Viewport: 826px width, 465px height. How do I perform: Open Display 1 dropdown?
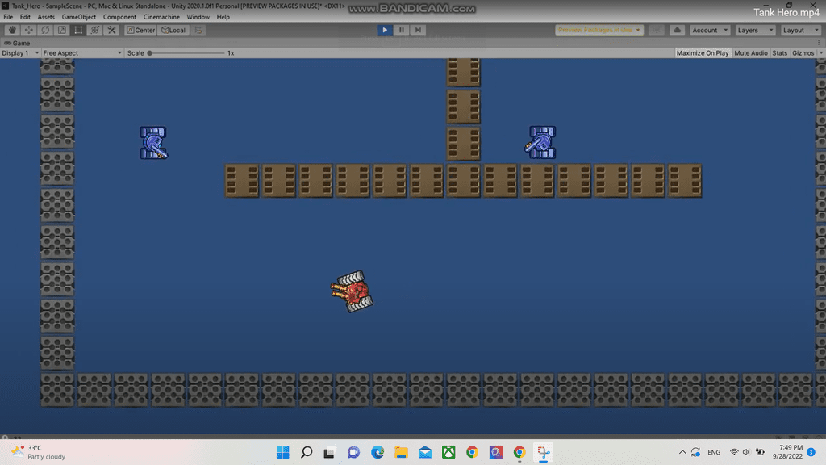[20, 52]
